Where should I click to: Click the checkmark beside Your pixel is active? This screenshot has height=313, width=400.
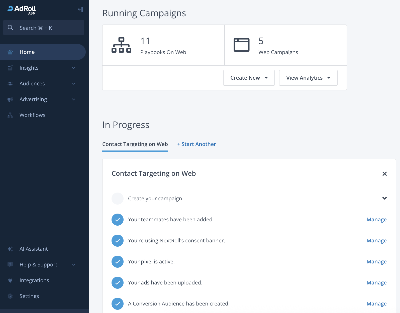[x=117, y=262]
